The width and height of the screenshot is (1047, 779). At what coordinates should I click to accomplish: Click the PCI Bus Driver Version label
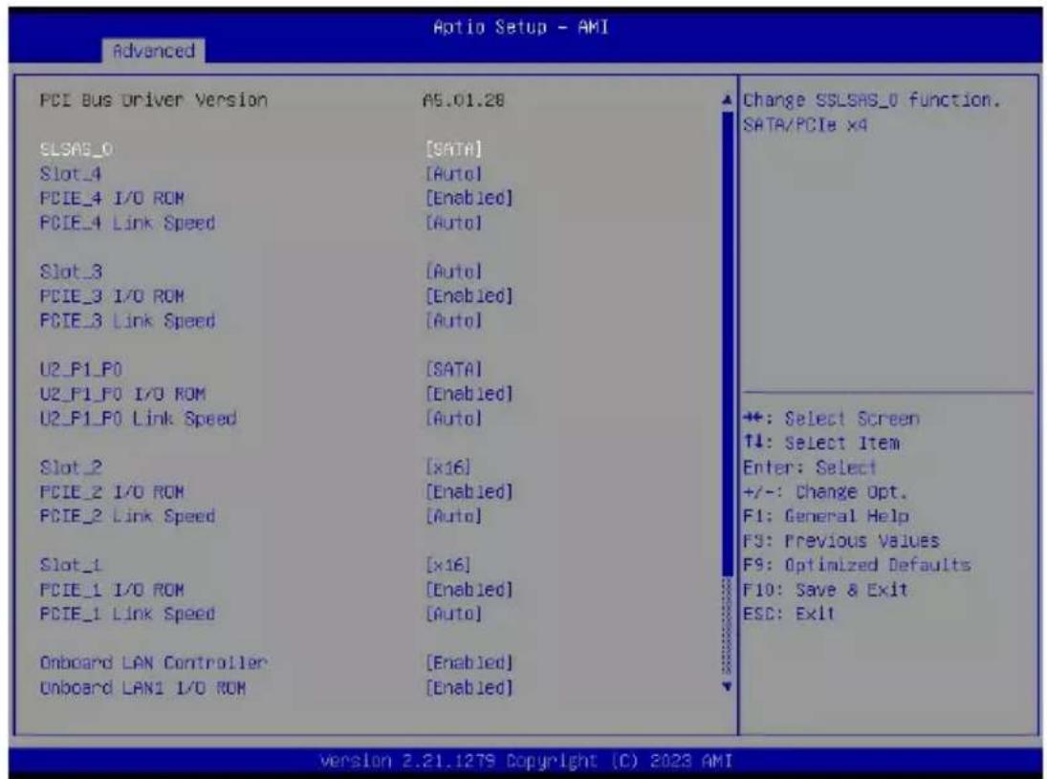pos(154,100)
